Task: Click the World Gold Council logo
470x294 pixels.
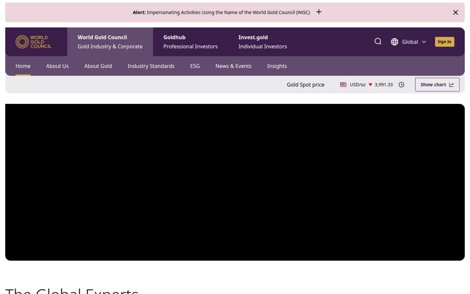Action: point(33,42)
